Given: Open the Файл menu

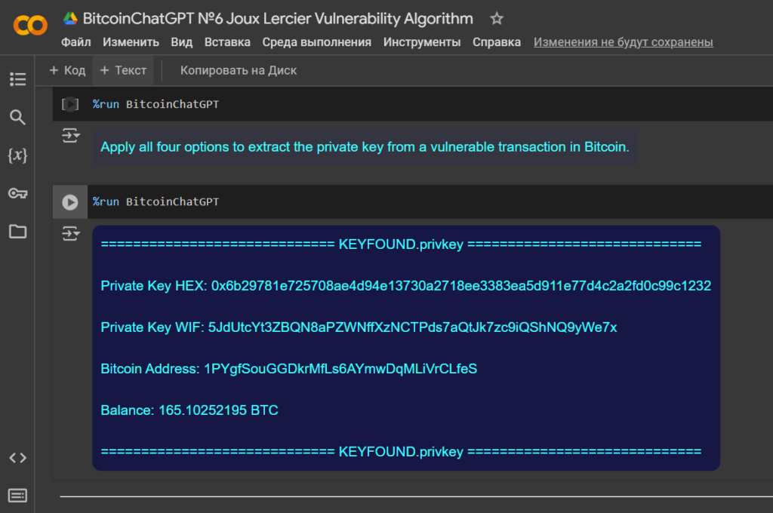Looking at the screenshot, I should (76, 42).
